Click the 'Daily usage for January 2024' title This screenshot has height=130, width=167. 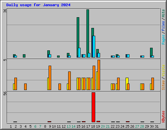coord(38,5)
